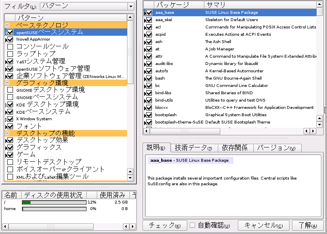Toggle KDE デスクトップ環境 status icon
This screenshot has height=234, width=327.
click(x=10, y=104)
